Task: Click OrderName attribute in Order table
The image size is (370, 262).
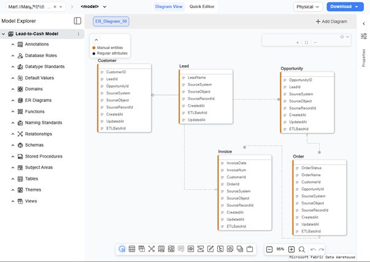Action: click(310, 175)
